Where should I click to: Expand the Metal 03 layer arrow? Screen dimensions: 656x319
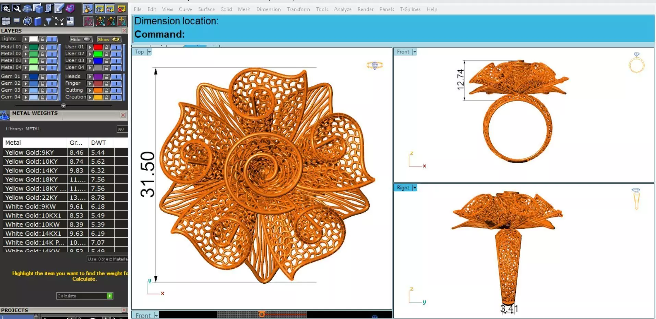point(26,61)
